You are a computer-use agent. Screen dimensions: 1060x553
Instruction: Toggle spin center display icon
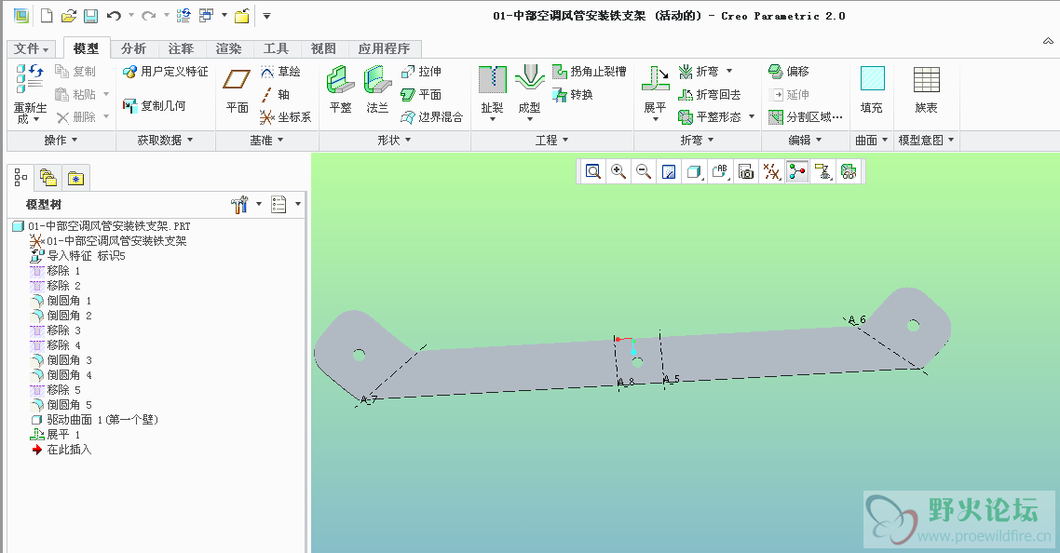tap(797, 171)
